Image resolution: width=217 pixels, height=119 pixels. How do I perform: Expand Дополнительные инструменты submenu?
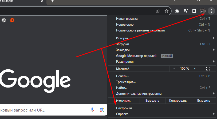(x=162, y=94)
